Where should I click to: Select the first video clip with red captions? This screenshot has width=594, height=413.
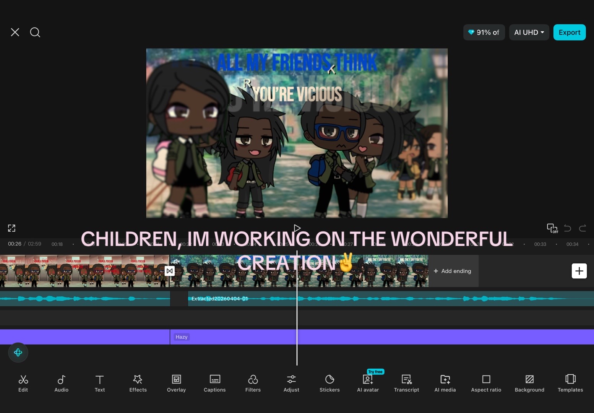click(x=84, y=271)
